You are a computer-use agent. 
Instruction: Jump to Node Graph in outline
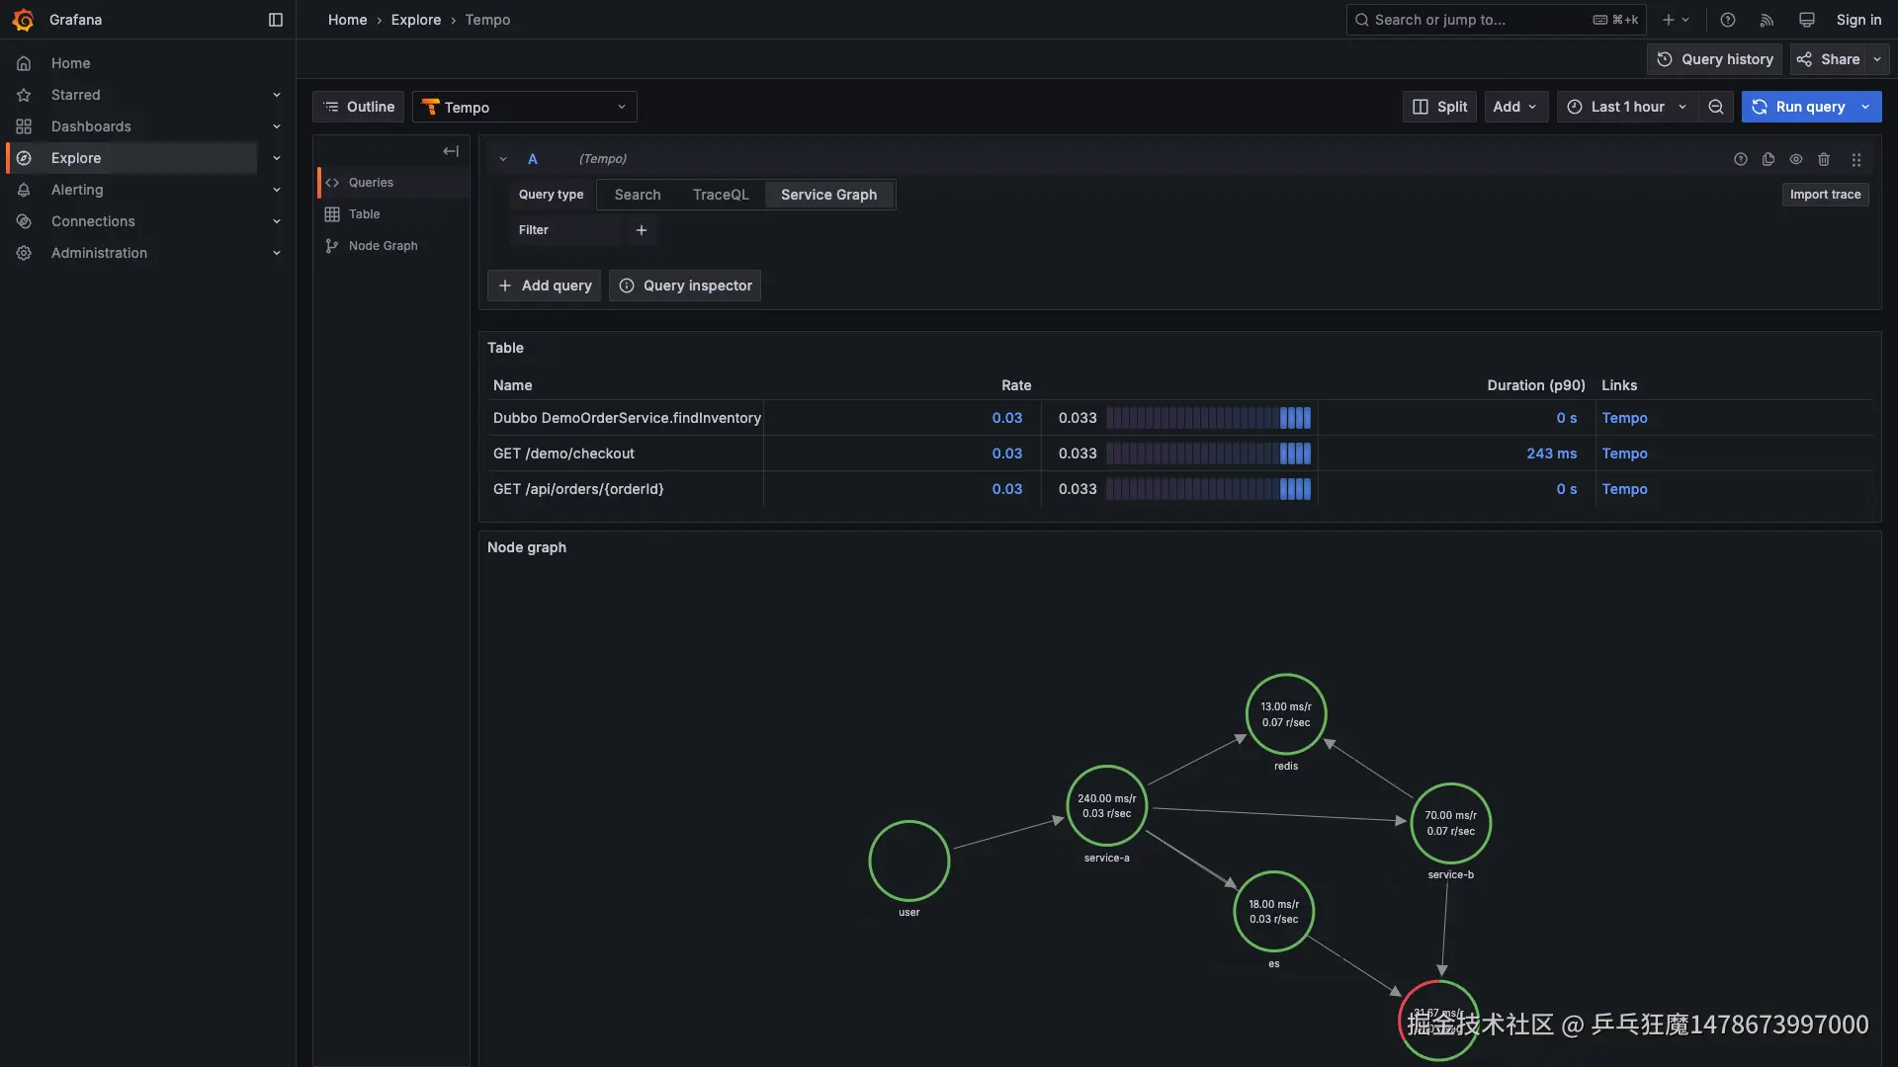[383, 246]
